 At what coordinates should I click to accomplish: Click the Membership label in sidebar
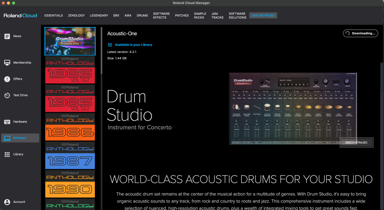(22, 63)
